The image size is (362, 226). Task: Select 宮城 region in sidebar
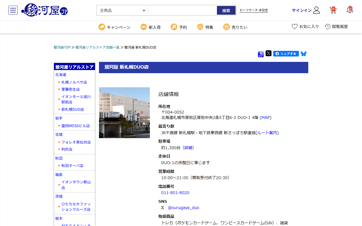pyautogui.click(x=59, y=134)
